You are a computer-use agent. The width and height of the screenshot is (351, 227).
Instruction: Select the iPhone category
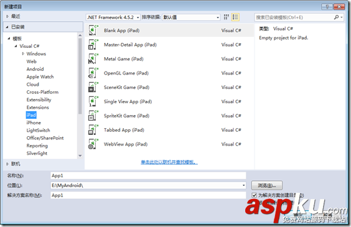click(x=34, y=123)
